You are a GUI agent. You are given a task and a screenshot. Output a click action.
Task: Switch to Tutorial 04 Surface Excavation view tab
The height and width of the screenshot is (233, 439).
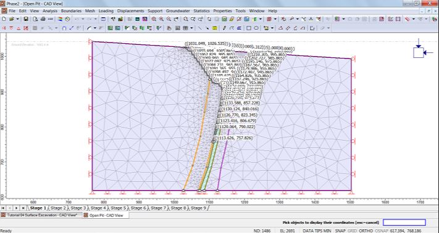[41, 215]
